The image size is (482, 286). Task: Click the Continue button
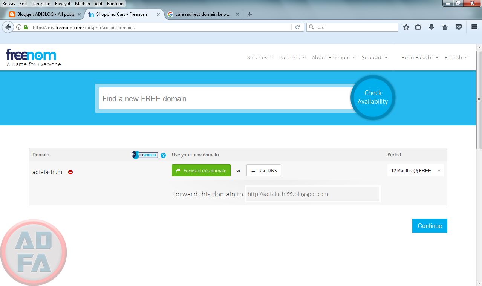(x=430, y=226)
